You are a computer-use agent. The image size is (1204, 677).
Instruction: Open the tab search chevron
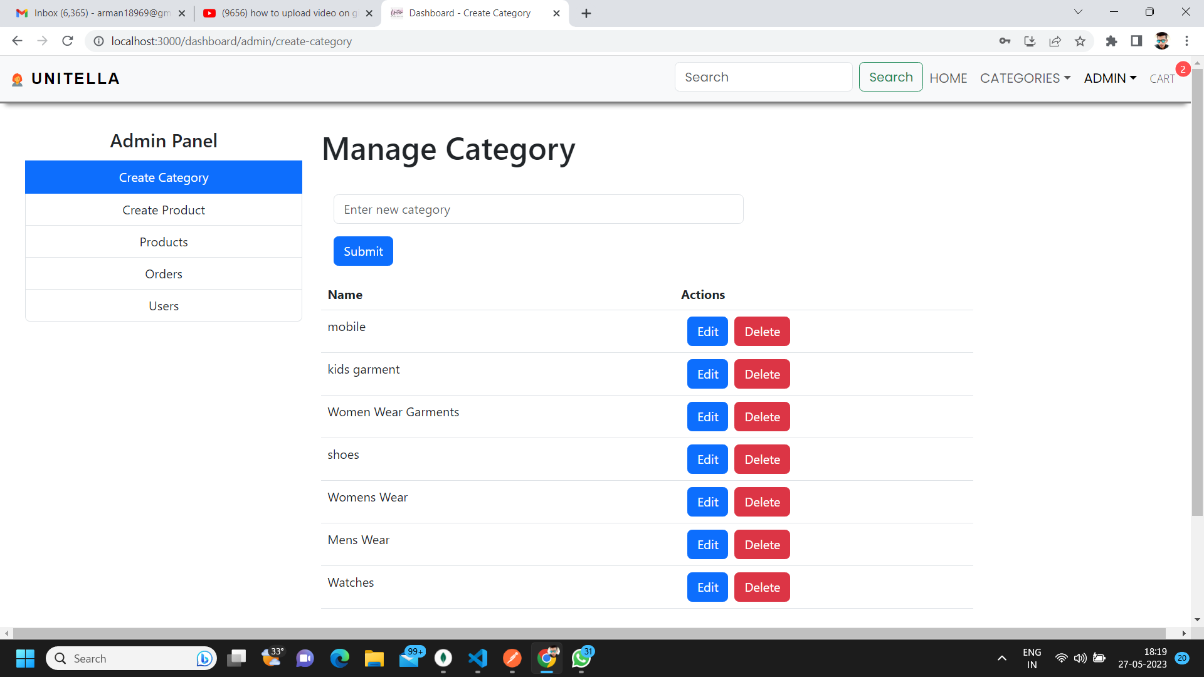point(1077,11)
